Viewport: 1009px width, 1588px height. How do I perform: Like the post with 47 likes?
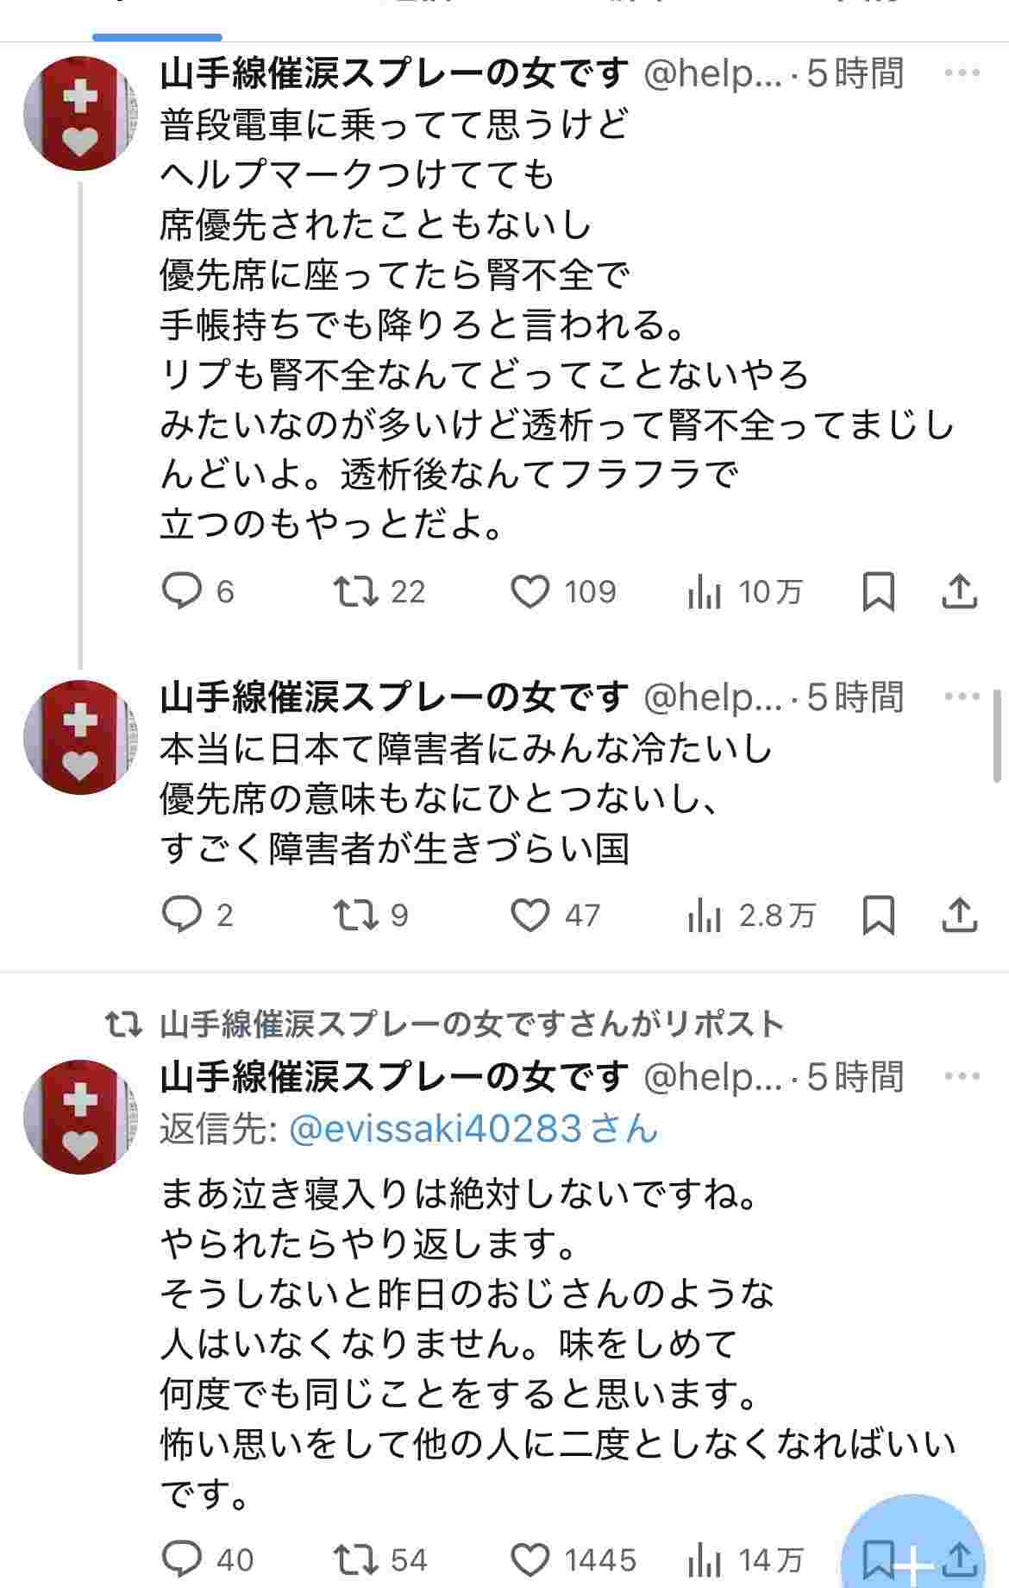530,915
